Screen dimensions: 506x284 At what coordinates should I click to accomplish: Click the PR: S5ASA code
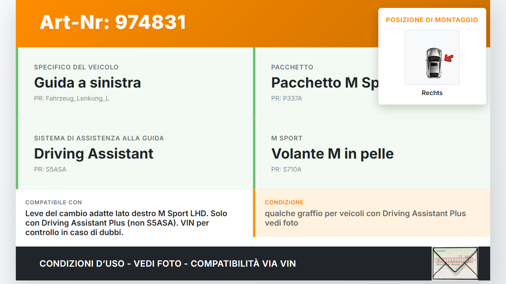click(x=50, y=170)
